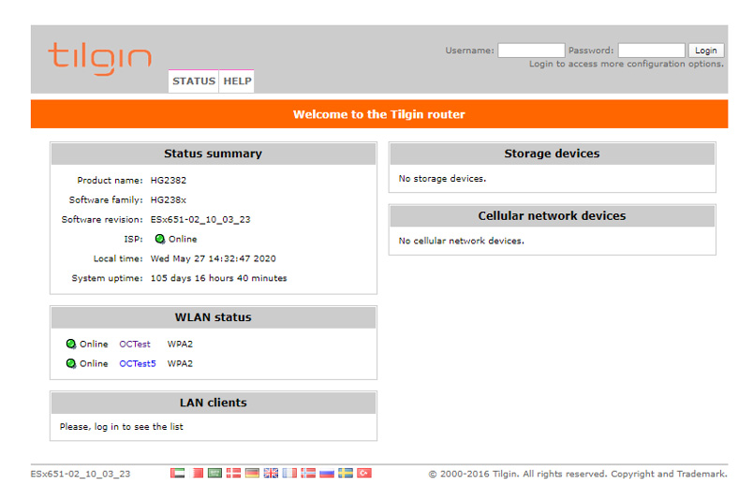
Task: Click product name value HG2382
Action: pos(168,180)
